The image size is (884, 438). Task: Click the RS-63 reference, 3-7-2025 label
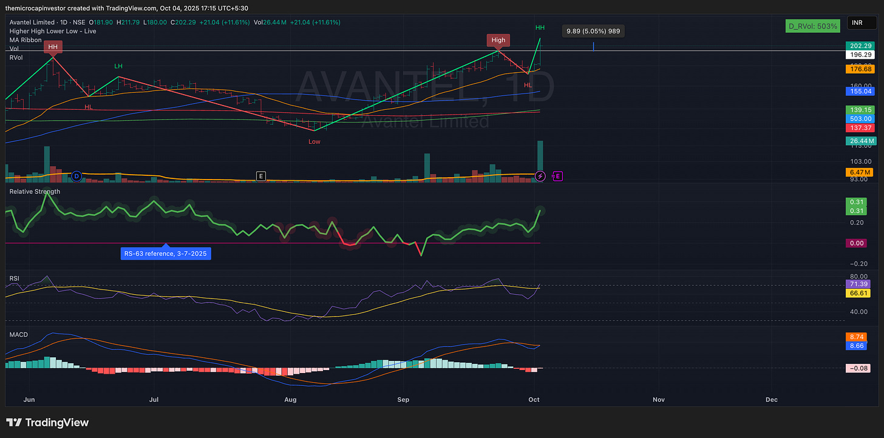click(x=166, y=254)
